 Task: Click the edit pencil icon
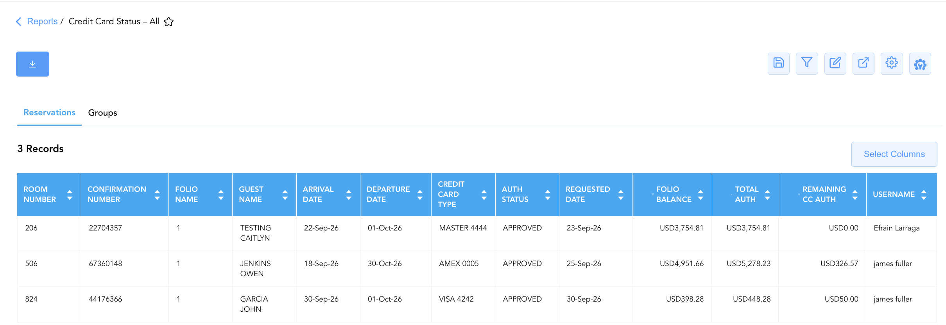click(x=835, y=63)
